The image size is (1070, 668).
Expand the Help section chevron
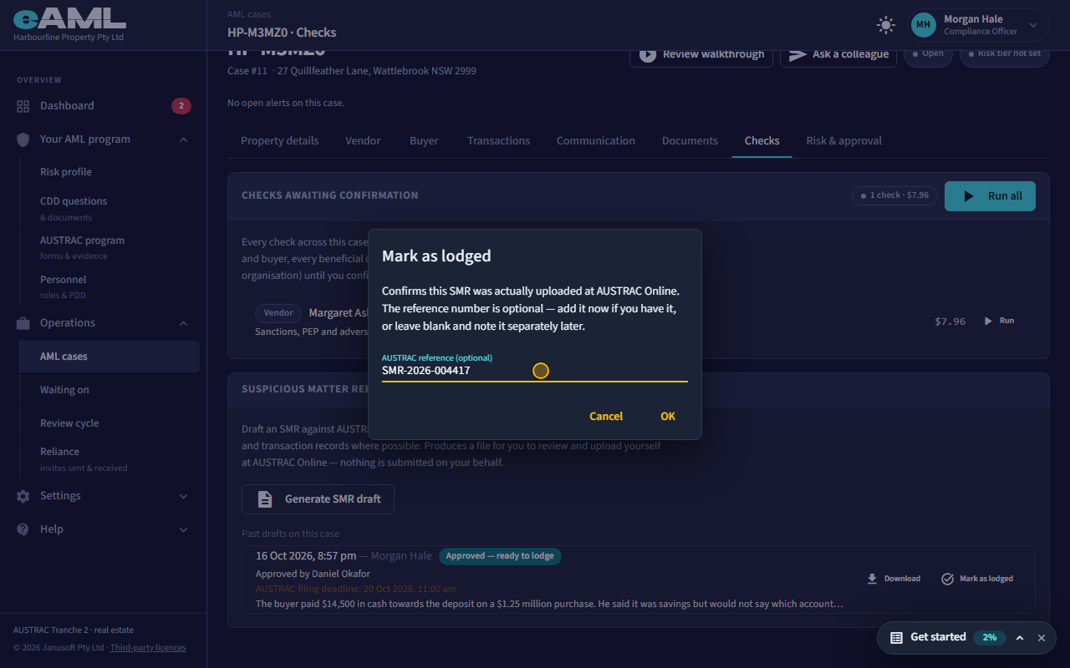pos(184,529)
